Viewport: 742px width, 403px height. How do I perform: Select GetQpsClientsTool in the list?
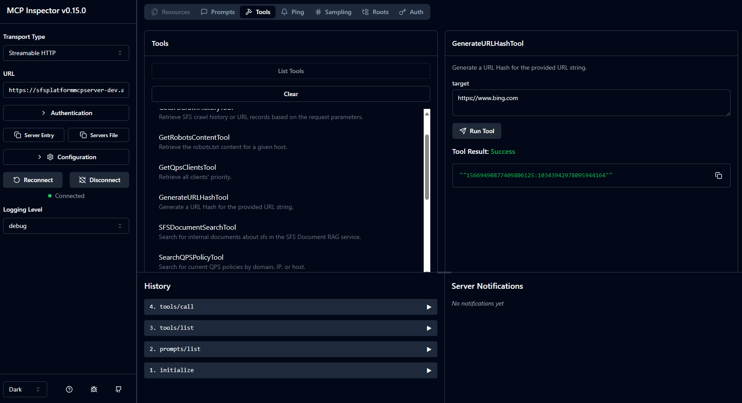click(x=187, y=168)
